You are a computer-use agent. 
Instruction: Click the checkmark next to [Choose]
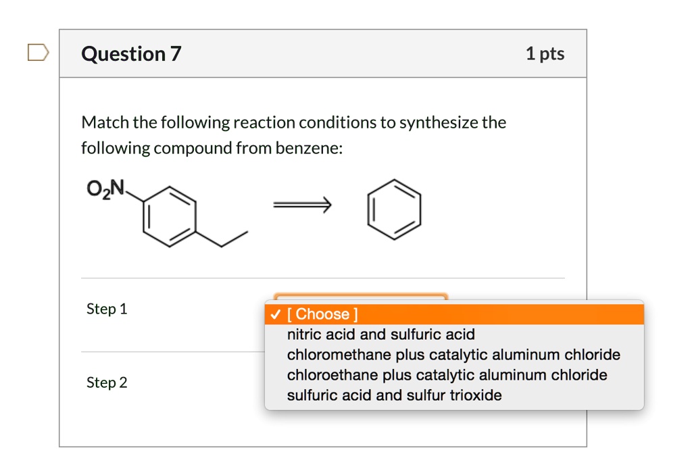pyautogui.click(x=274, y=314)
